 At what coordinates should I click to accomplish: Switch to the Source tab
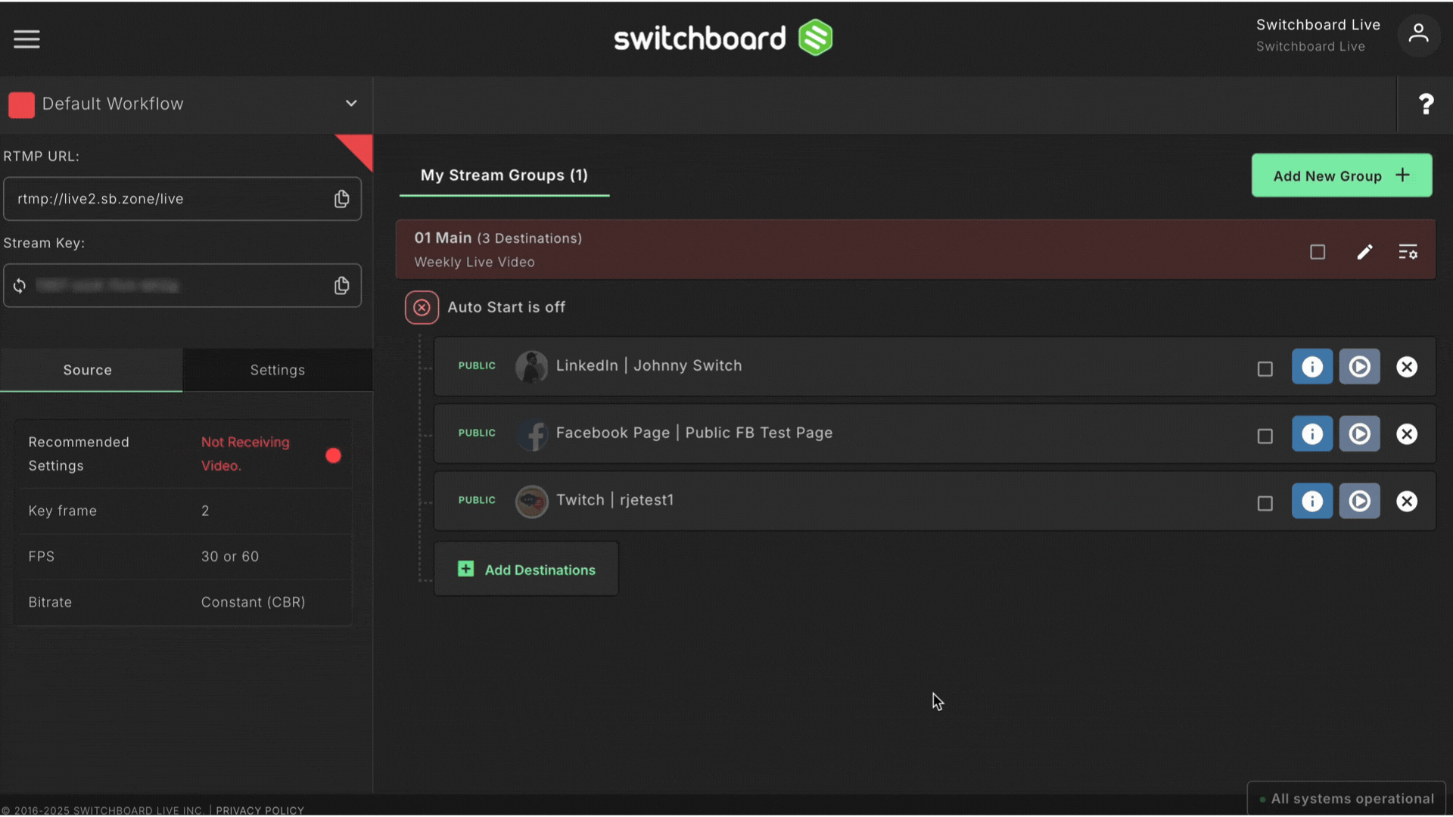[91, 370]
